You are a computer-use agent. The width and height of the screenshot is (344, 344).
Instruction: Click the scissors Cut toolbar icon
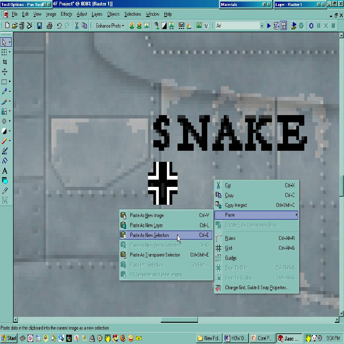coord(76,25)
